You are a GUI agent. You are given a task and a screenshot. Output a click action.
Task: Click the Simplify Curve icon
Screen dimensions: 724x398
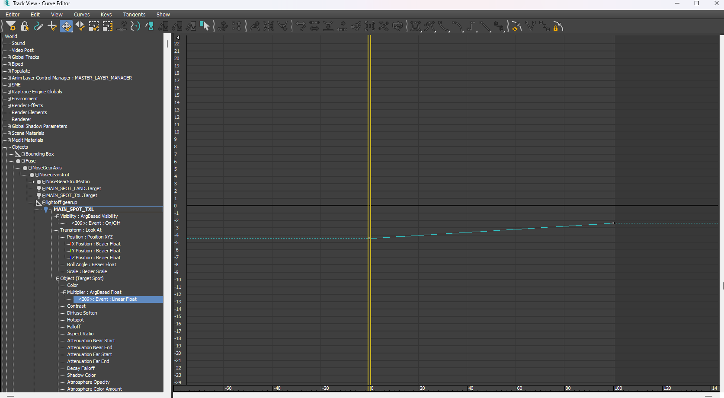click(x=135, y=26)
